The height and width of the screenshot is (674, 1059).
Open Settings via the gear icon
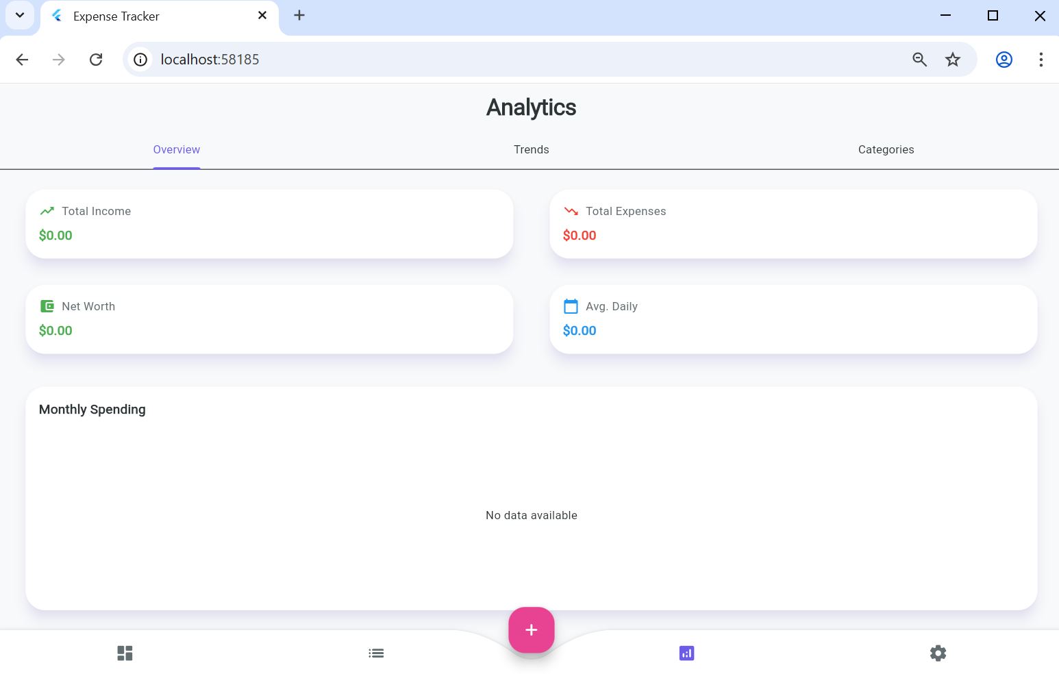pyautogui.click(x=938, y=653)
